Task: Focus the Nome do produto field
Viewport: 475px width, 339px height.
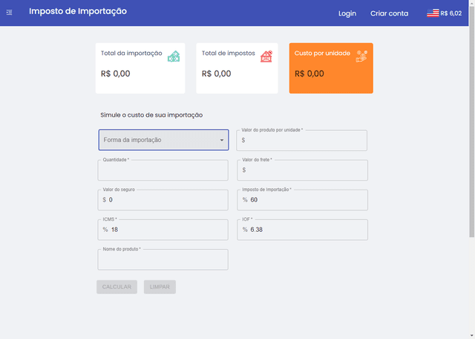Action: 163,259
